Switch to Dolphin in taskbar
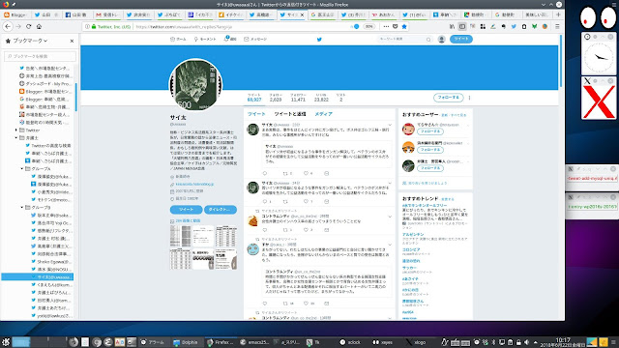The height and width of the screenshot is (348, 619). (186, 342)
